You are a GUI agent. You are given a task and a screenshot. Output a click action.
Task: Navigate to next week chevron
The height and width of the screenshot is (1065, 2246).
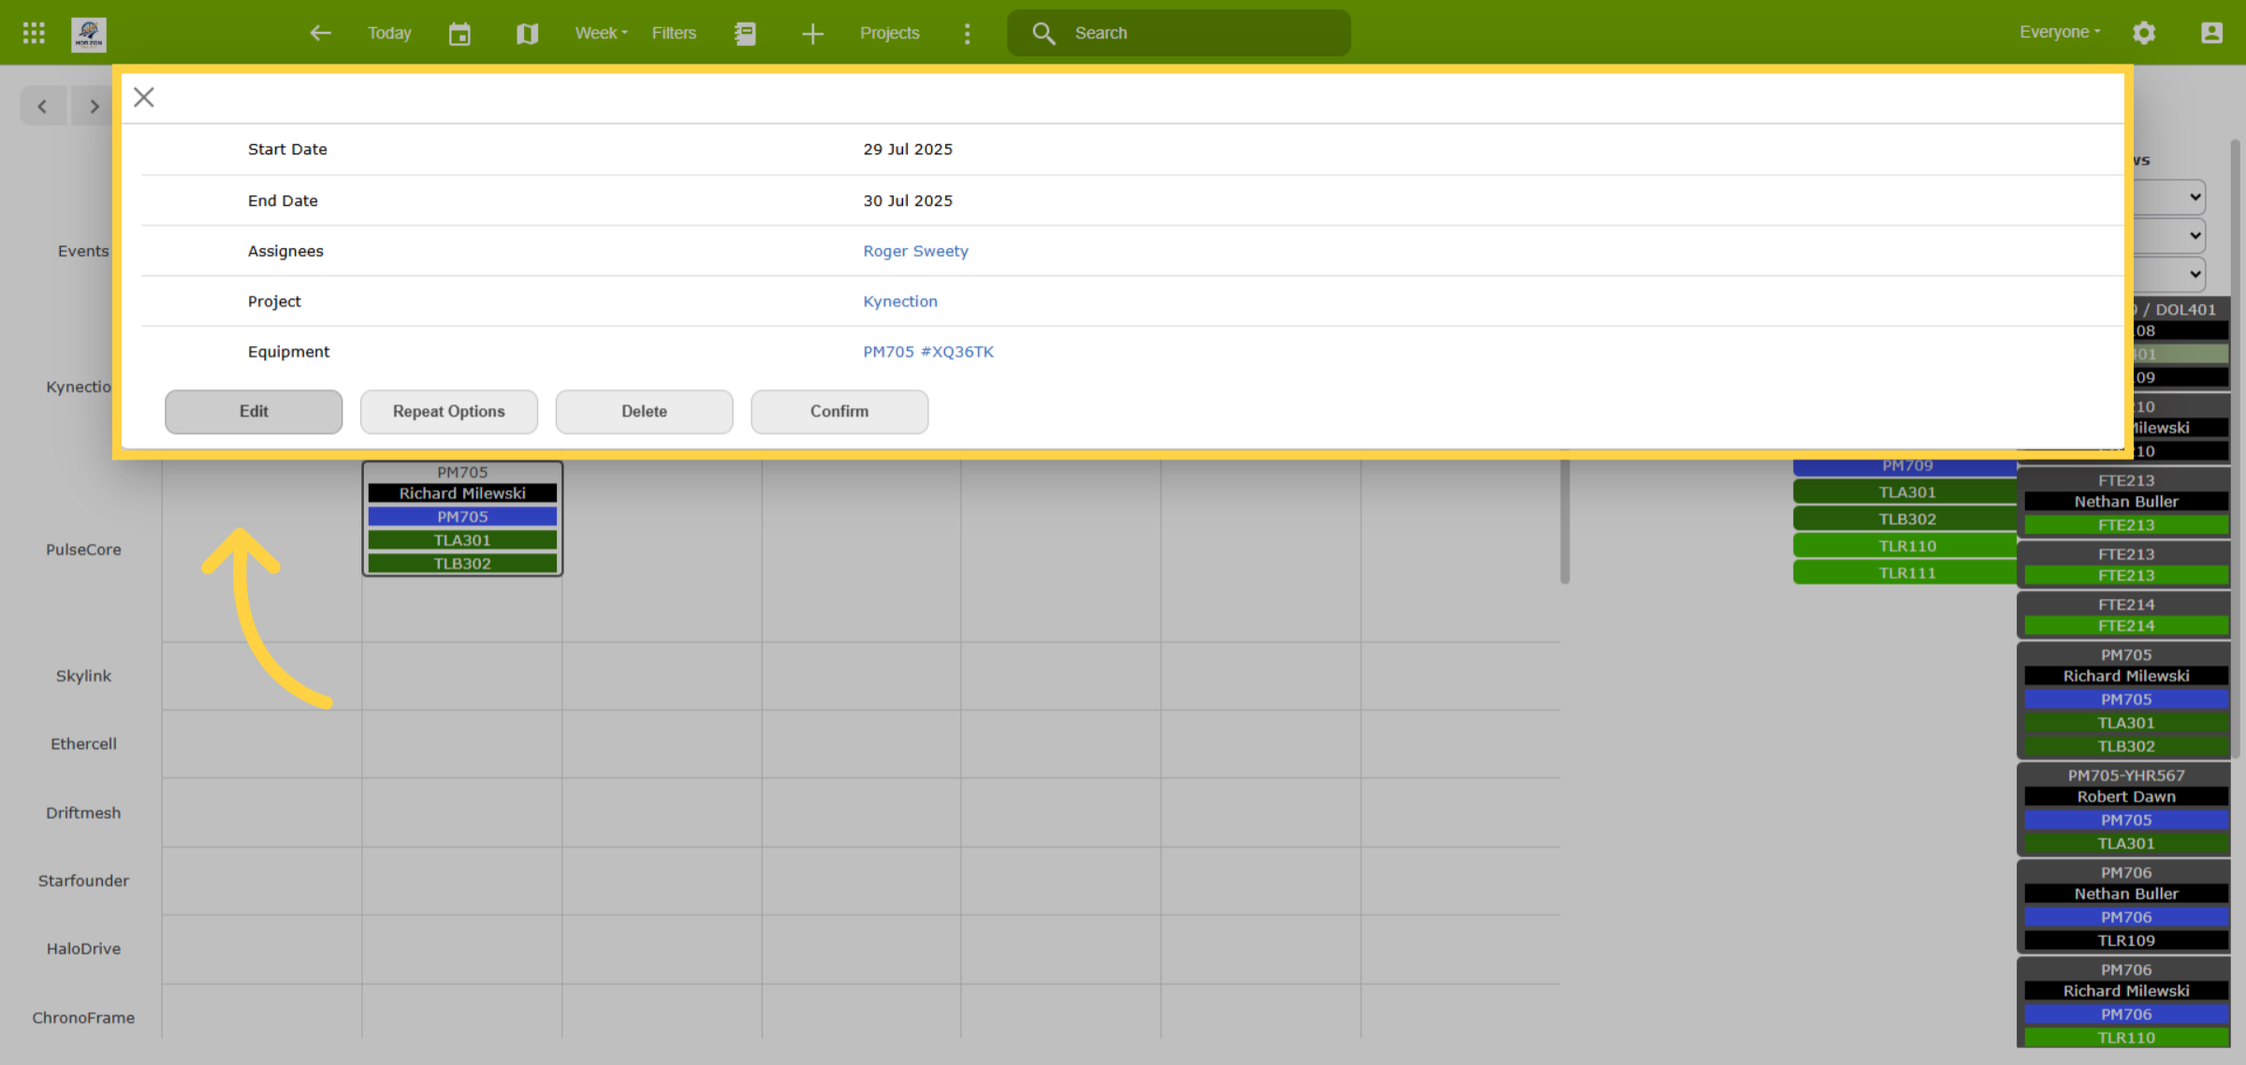pos(94,106)
